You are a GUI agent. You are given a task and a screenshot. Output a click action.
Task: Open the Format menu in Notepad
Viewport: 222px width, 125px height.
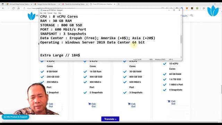click(x=50, y=13)
